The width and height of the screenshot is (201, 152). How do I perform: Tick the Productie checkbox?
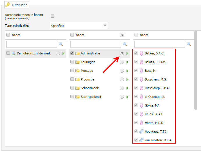(72, 79)
